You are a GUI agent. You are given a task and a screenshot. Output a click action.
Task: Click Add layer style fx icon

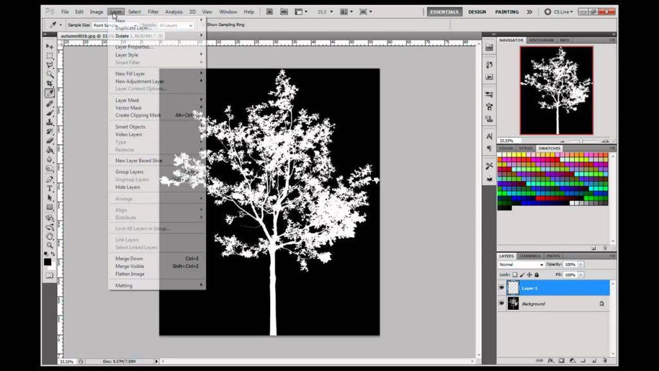pyautogui.click(x=551, y=361)
